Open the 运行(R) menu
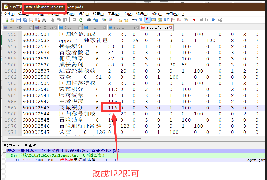The height and width of the screenshot is (180, 267). pos(142,14)
